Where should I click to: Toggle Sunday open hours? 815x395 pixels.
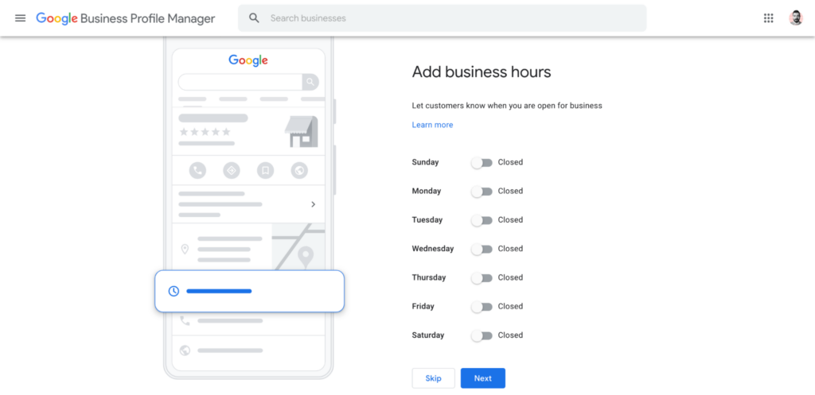click(482, 162)
